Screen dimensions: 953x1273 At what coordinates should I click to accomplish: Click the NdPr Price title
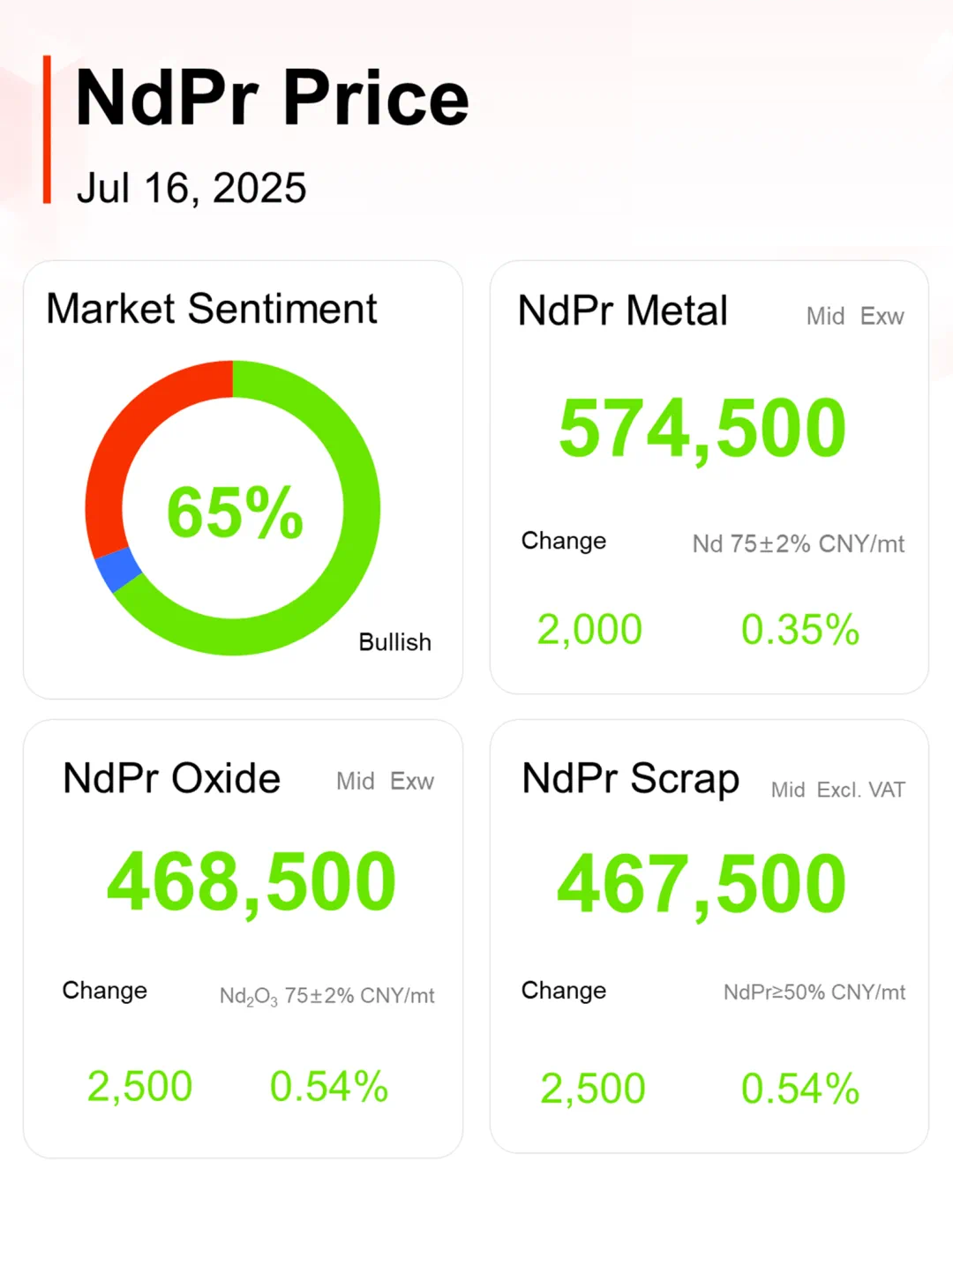(x=272, y=98)
